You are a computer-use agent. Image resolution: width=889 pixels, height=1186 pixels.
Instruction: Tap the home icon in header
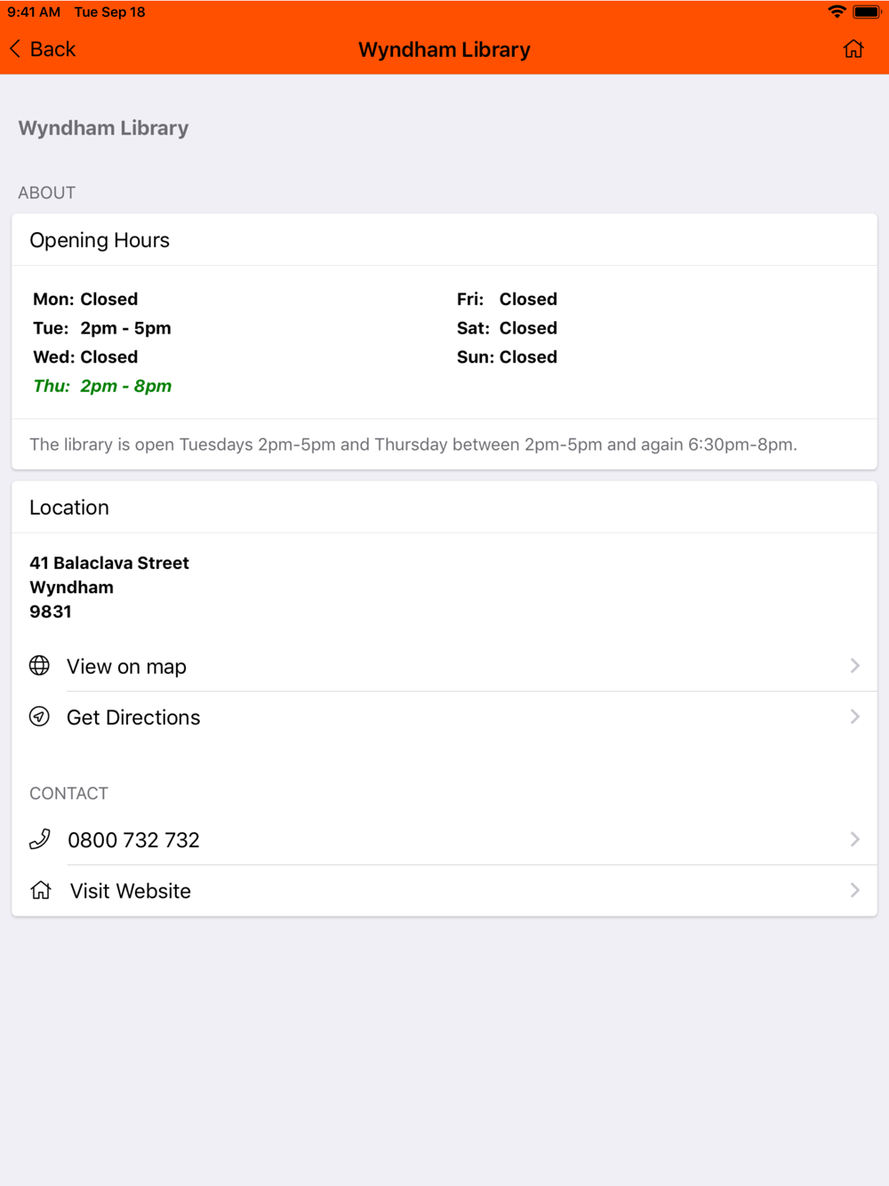(x=853, y=49)
